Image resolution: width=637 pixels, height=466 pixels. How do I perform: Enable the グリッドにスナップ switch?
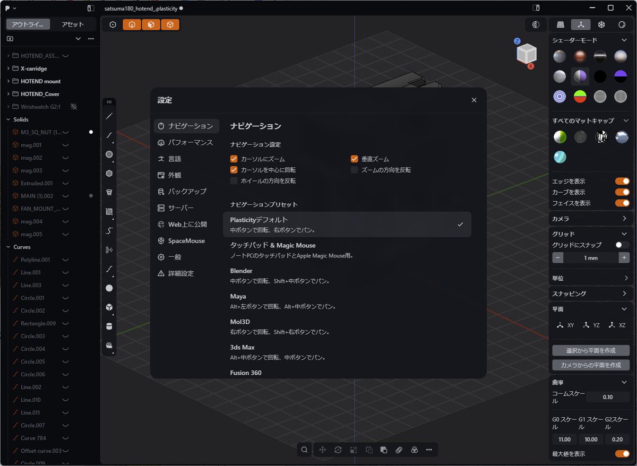(x=622, y=245)
